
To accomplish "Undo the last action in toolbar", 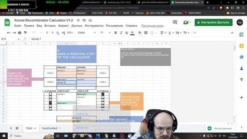I will click(8, 33).
